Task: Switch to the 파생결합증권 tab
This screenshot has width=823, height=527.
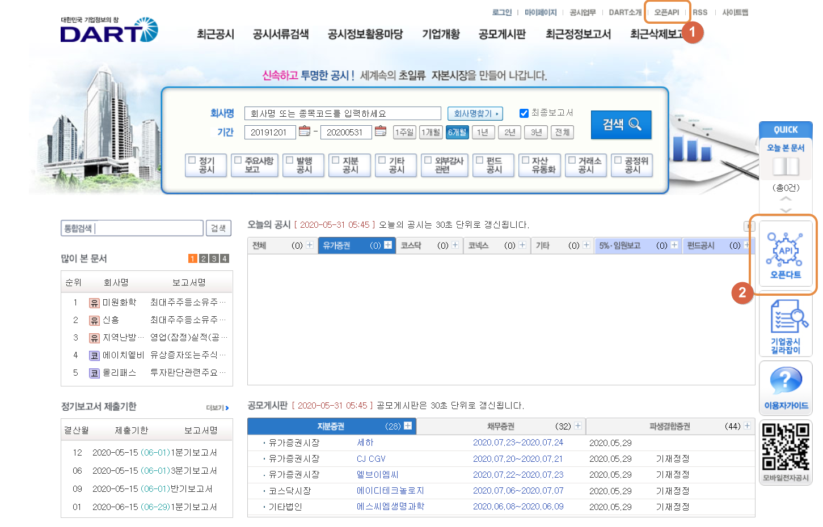Action: (x=670, y=426)
